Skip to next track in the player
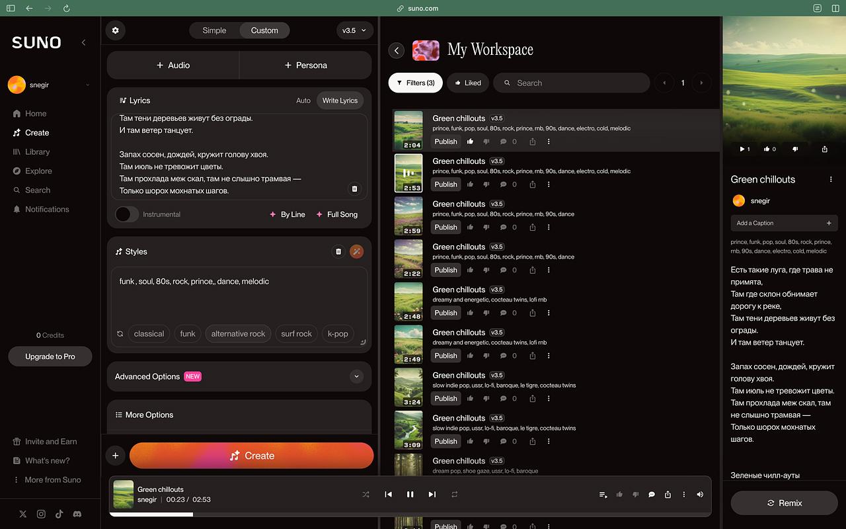The height and width of the screenshot is (529, 846). pos(432,495)
